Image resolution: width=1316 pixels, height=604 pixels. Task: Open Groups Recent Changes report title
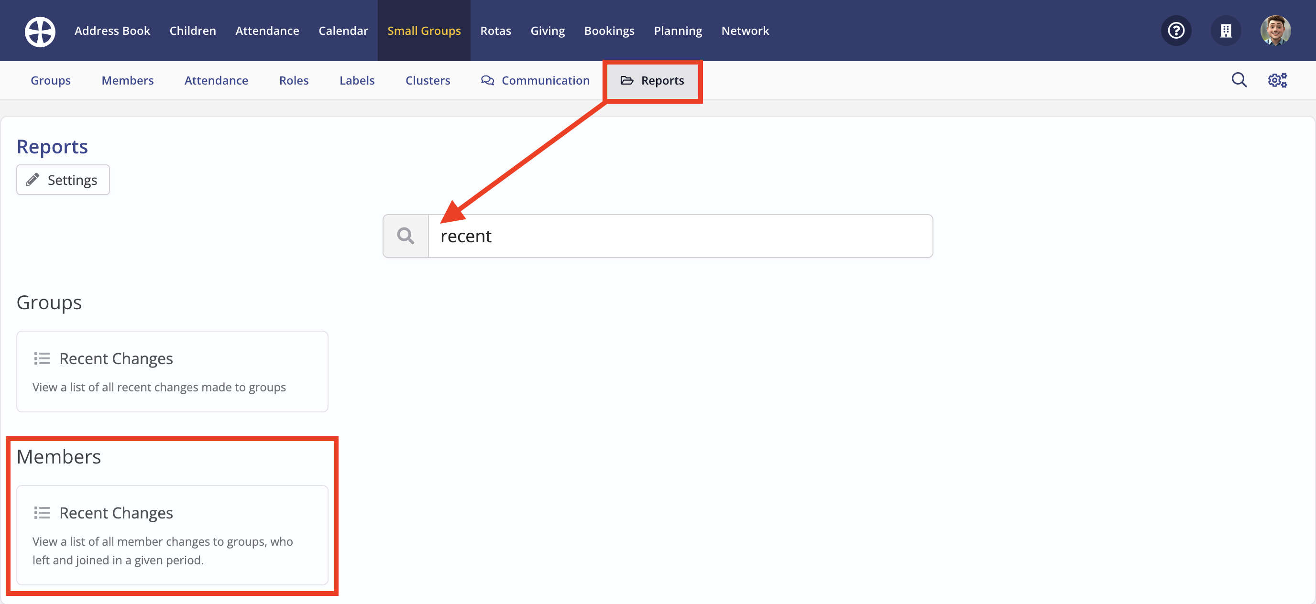[116, 358]
